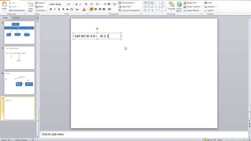Fit slide to current window

[x=249, y=140]
